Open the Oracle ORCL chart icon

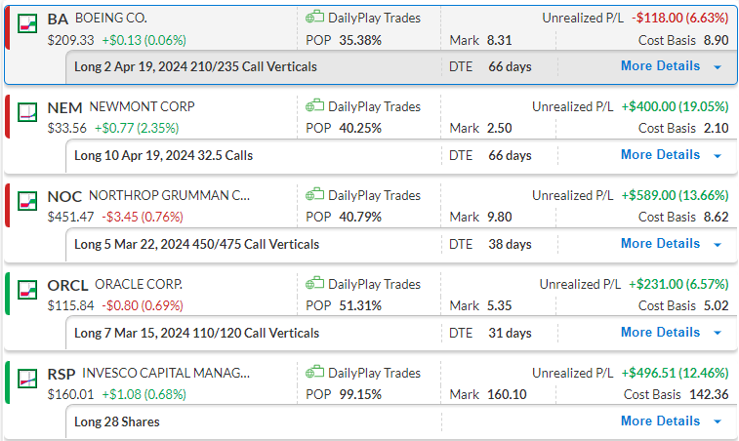pos(27,290)
